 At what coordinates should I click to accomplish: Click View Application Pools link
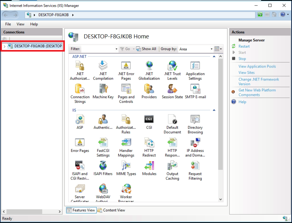pos(257,66)
